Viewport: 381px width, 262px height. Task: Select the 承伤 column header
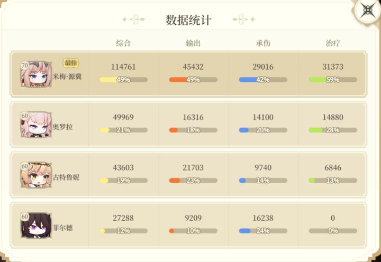coord(263,43)
